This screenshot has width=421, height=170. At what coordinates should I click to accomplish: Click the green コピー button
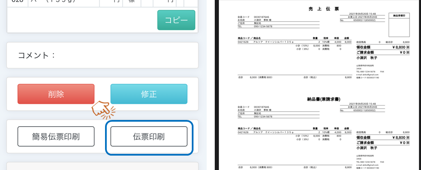pos(176,20)
